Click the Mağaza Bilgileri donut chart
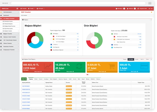The height and width of the screenshot is (112, 157). 35,40
